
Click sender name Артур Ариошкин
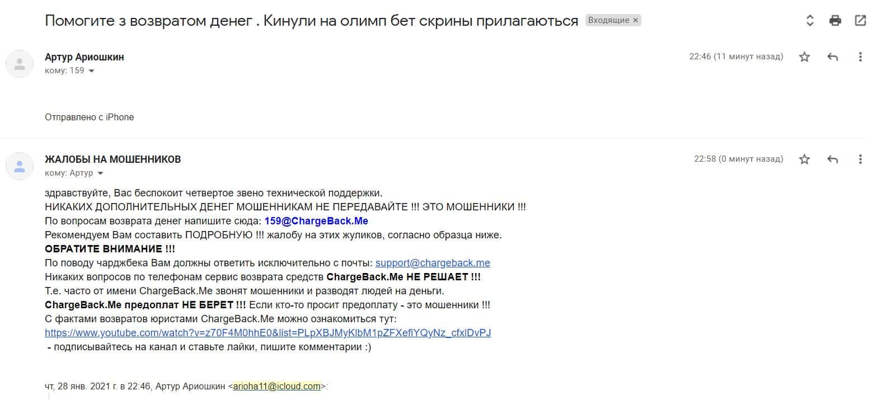pyautogui.click(x=85, y=57)
